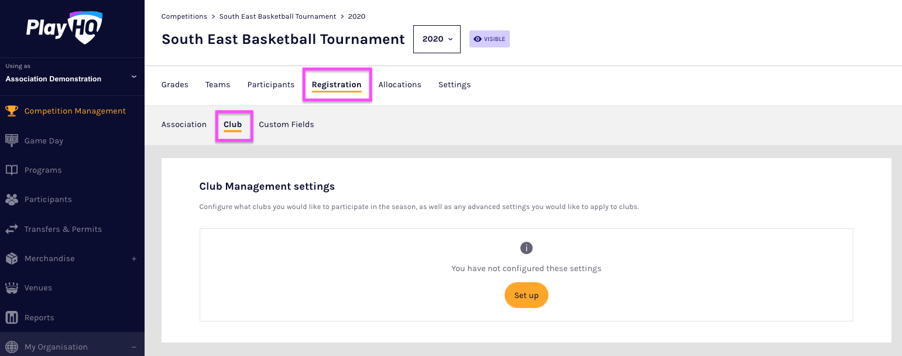Switch to the Grades tab
This screenshot has height=356, width=902.
click(x=174, y=84)
